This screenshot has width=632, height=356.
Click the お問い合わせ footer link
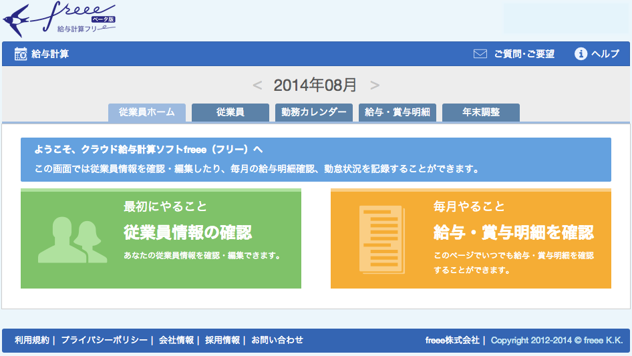277,340
